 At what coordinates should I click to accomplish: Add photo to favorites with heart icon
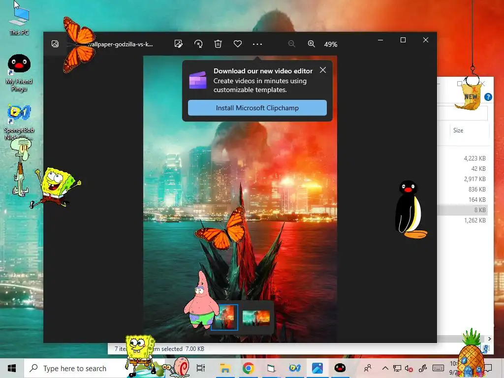pos(238,44)
